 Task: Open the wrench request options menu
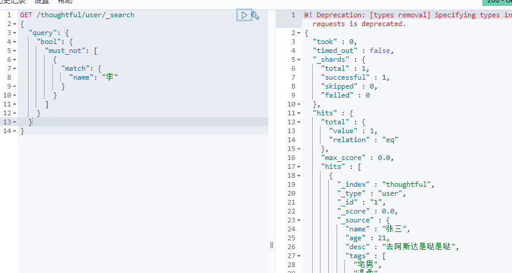coord(255,15)
